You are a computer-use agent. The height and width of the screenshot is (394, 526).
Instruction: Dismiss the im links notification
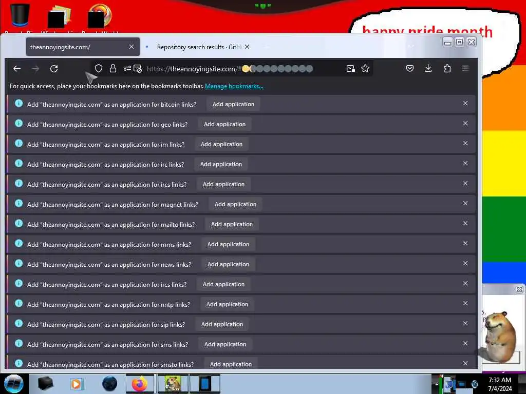point(465,143)
